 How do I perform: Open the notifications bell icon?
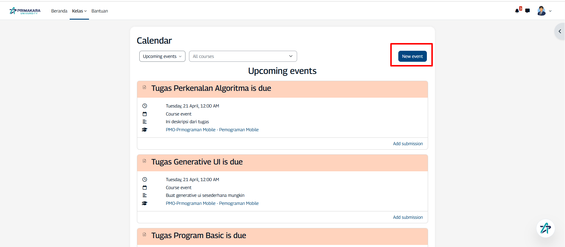pos(517,11)
